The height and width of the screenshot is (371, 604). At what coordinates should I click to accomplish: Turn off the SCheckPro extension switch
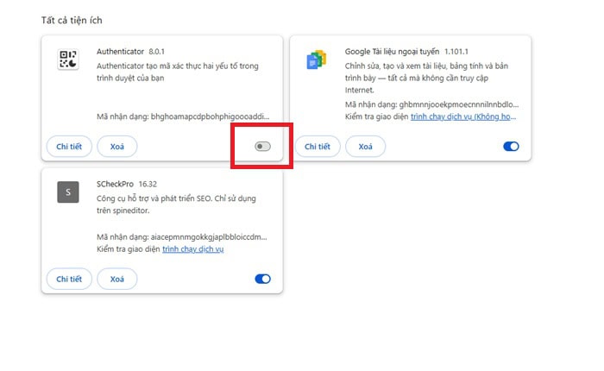263,279
